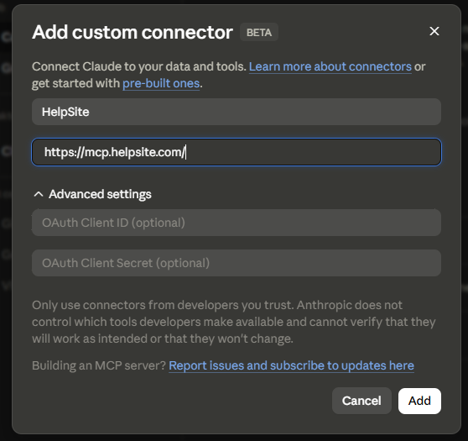Open Report issues and subscribe link
The image size is (468, 441).
(291, 365)
